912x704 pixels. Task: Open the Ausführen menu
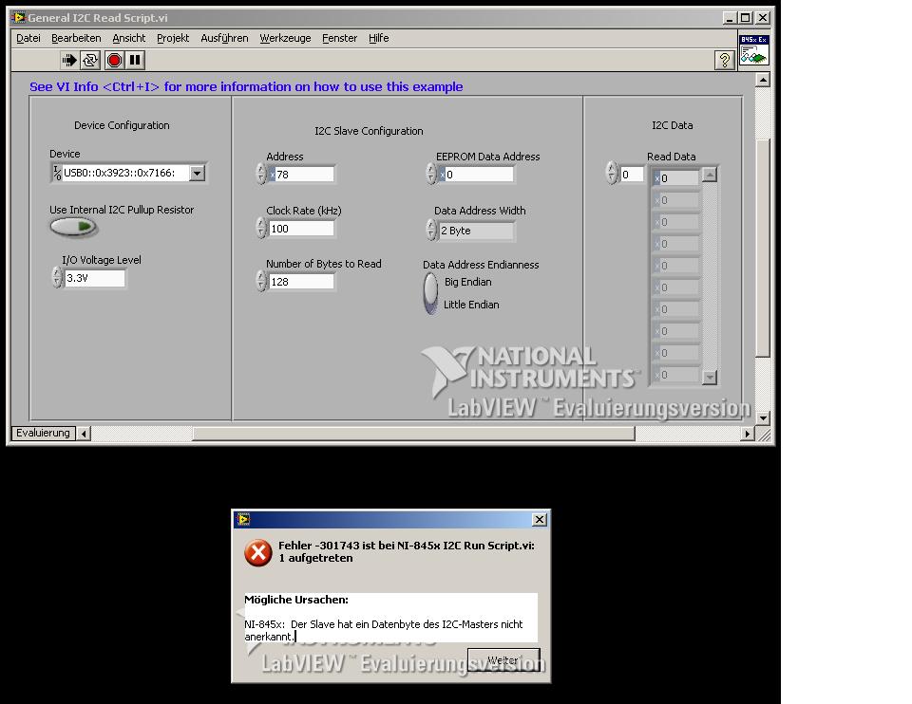pos(224,38)
